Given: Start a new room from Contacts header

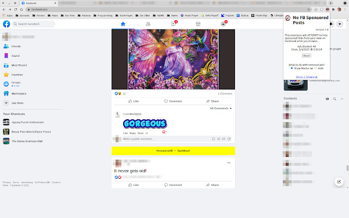Looking at the screenshot, I should click(327, 99).
